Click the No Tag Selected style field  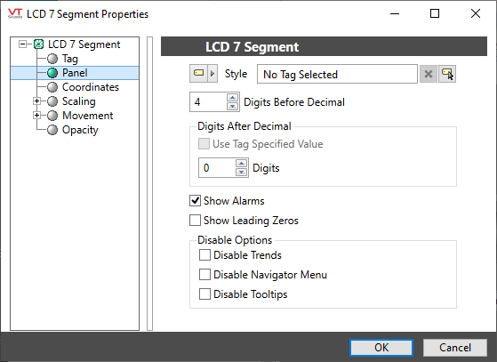pos(337,74)
